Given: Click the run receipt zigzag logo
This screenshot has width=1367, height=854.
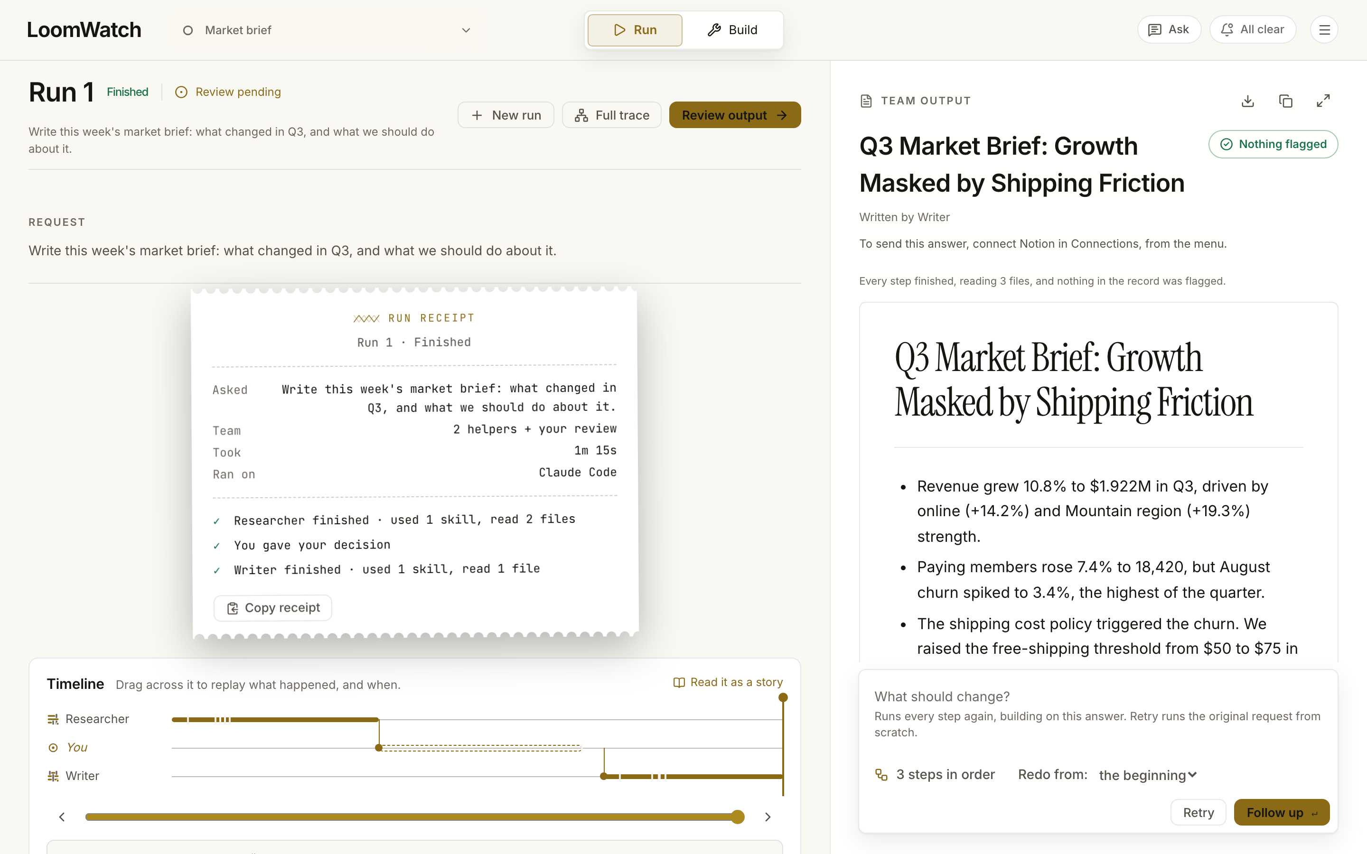Looking at the screenshot, I should coord(366,318).
